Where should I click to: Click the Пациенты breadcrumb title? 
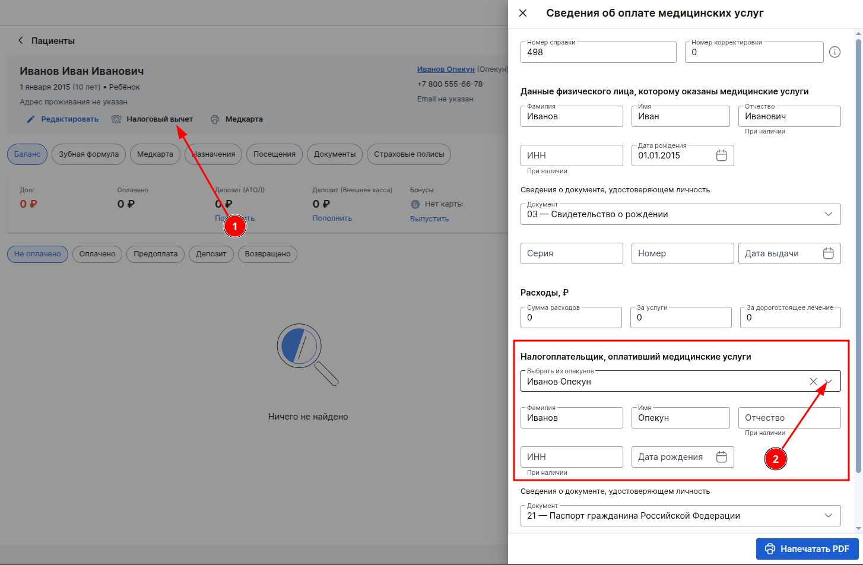point(53,41)
